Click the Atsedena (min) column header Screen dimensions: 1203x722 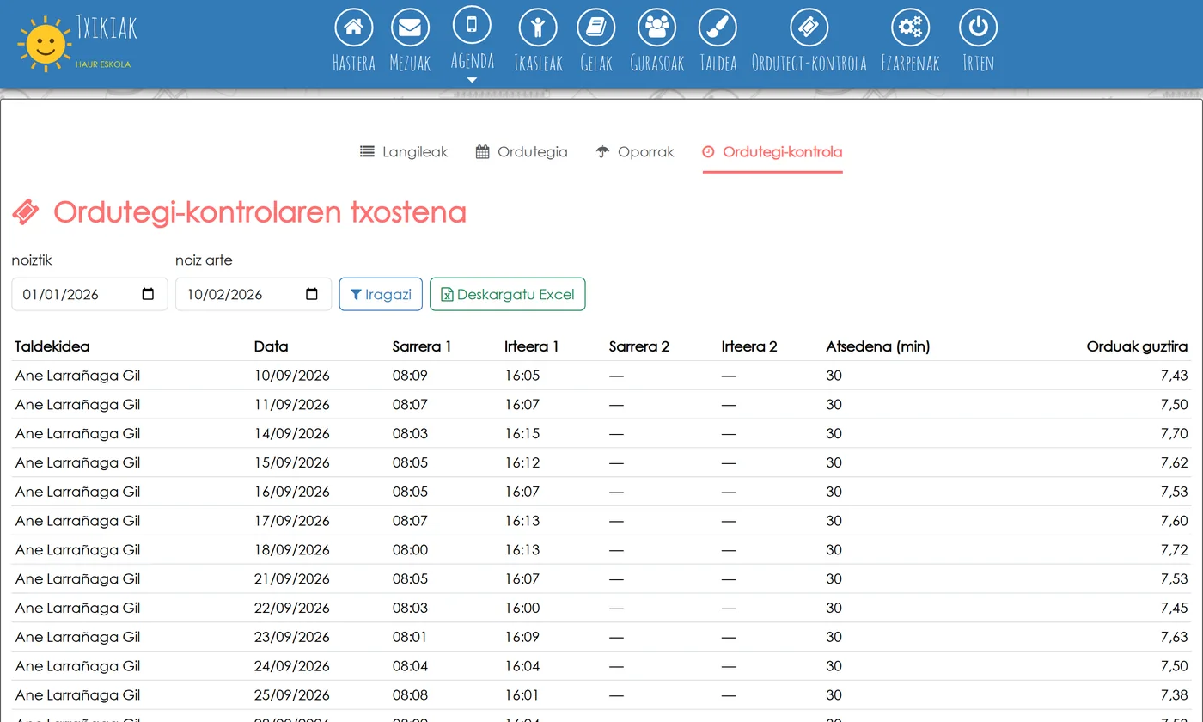(x=878, y=346)
